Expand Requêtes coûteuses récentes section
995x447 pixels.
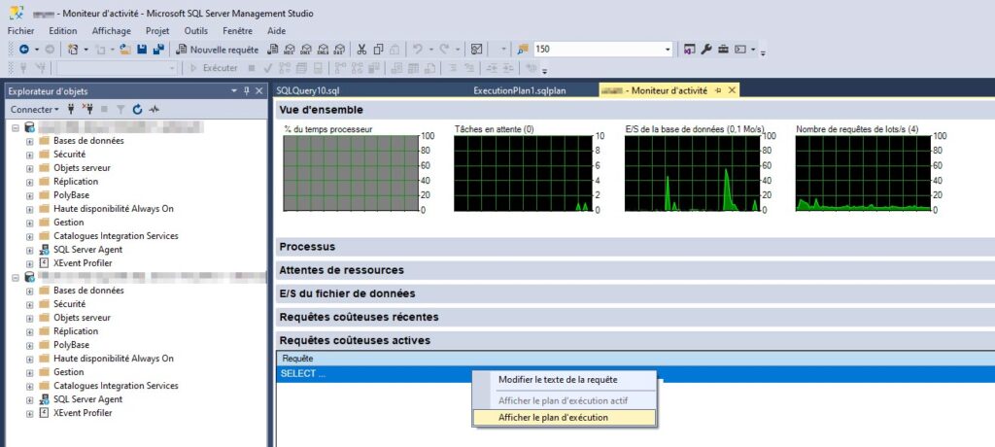635,317
